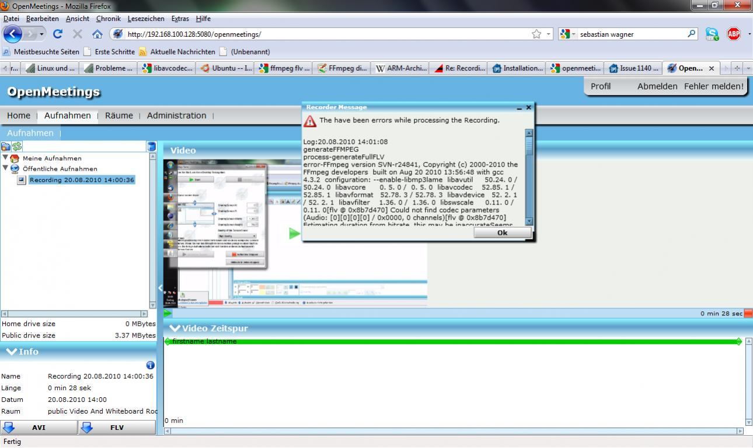Click the house icon of Meine Aufnahmen

coord(15,158)
